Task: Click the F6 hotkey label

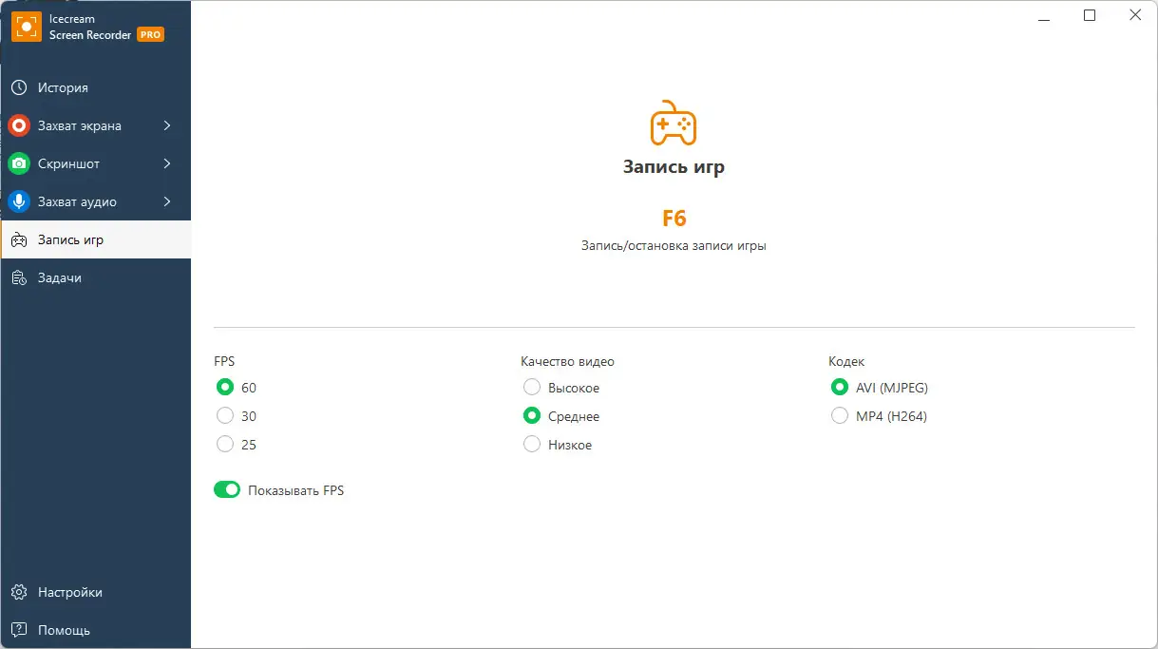Action: click(x=674, y=218)
